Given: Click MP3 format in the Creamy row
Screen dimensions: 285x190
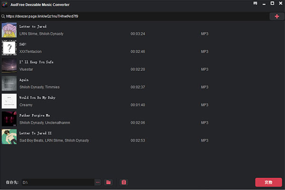Looking at the screenshot, I should (x=204, y=105).
